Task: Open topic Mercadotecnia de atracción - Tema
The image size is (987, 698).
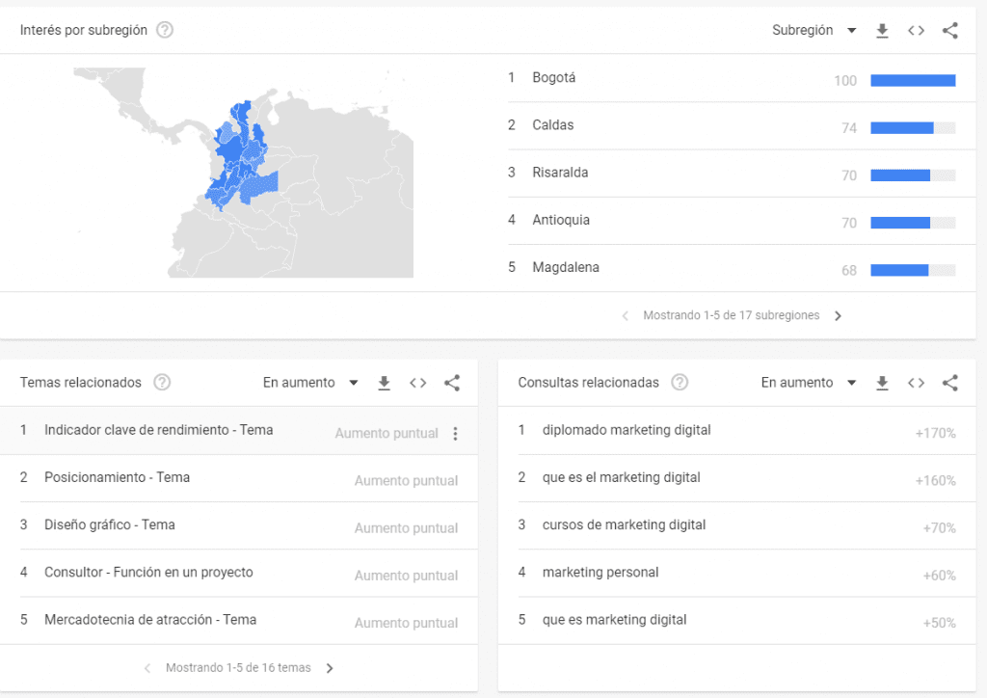Action: coord(150,620)
